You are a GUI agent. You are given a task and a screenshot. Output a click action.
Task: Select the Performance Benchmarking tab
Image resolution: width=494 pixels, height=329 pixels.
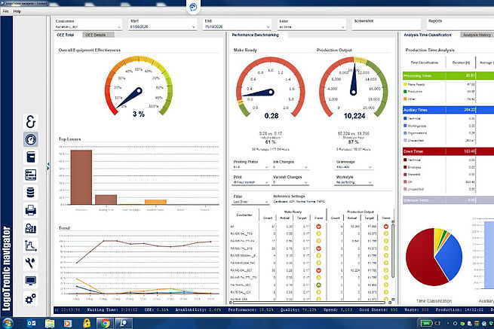tap(256, 35)
